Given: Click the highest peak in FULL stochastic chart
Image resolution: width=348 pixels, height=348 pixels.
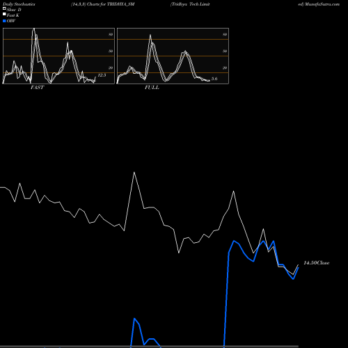Looking at the screenshot, I should 150,35.
